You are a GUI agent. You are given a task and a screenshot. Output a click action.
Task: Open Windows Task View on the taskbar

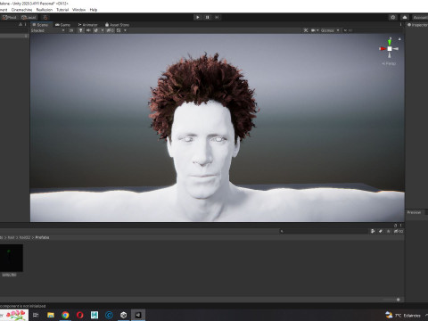(36, 315)
